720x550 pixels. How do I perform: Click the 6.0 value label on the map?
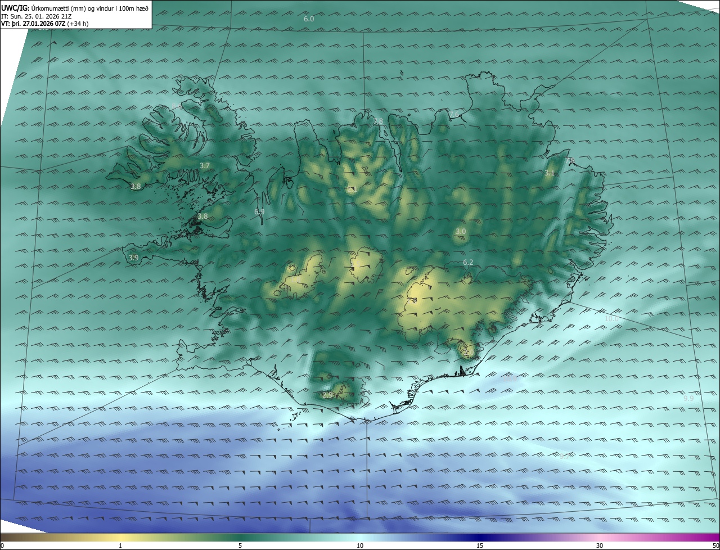pyautogui.click(x=309, y=19)
